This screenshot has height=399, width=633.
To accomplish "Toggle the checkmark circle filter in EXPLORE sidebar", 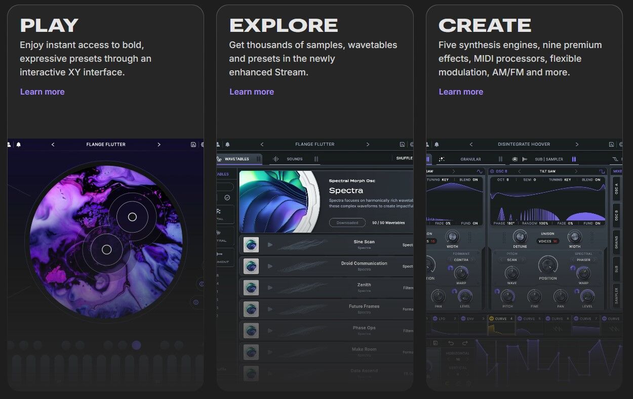I will click(x=227, y=198).
